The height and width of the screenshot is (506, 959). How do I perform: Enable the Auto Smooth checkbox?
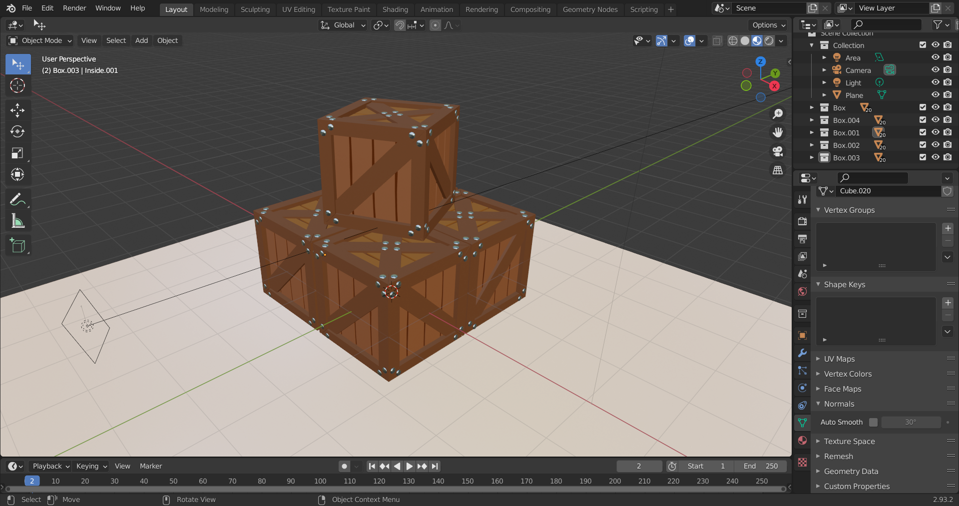pos(873,422)
